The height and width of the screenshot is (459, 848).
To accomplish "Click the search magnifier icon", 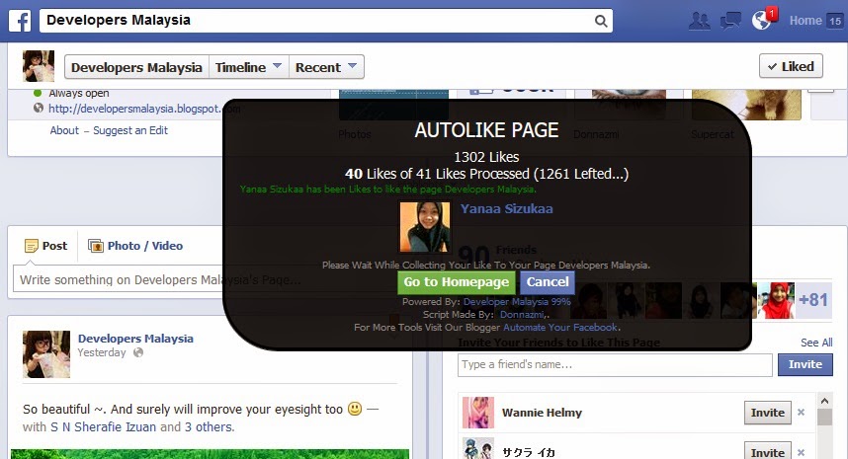I will tap(600, 21).
